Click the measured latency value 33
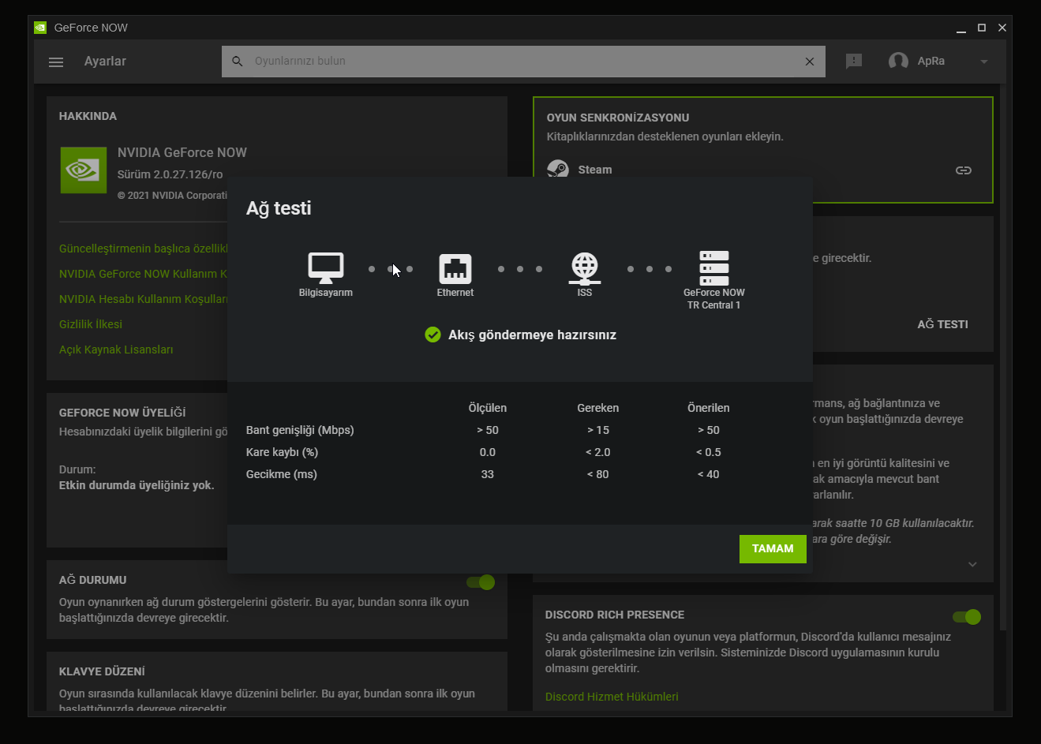The height and width of the screenshot is (744, 1041). click(x=488, y=474)
